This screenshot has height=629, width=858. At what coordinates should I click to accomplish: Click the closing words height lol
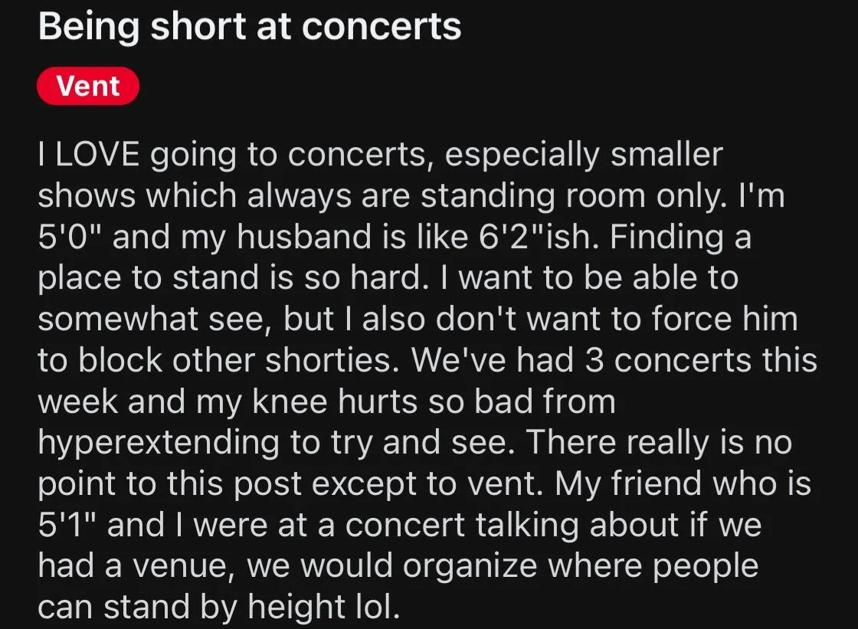pyautogui.click(x=323, y=607)
